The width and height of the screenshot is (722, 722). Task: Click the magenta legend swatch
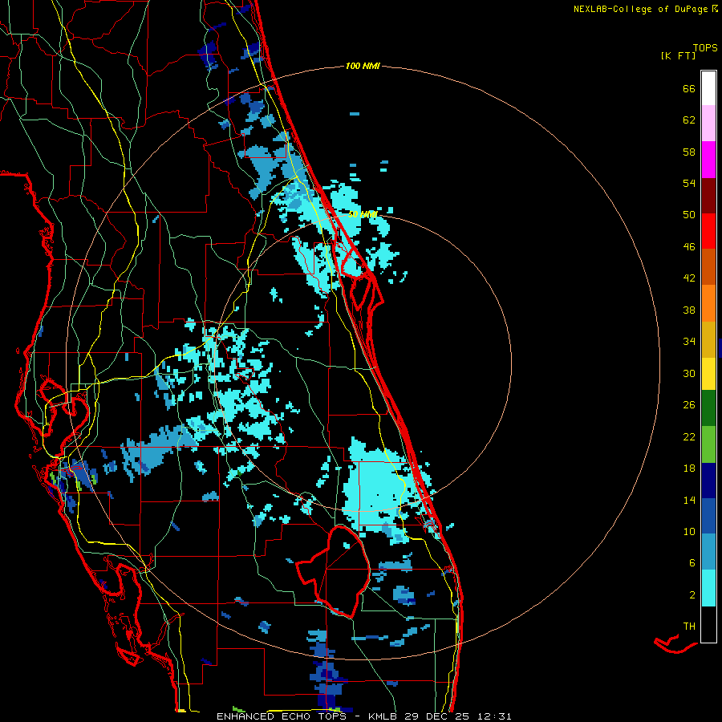click(x=708, y=160)
